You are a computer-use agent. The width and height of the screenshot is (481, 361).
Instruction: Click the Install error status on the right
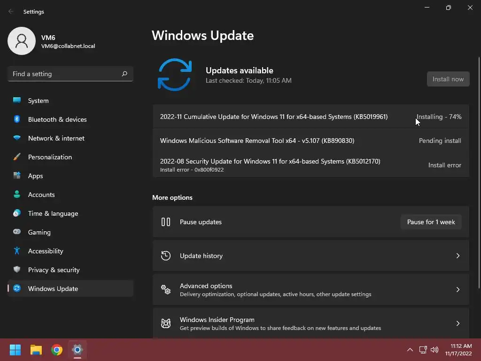[444, 165]
